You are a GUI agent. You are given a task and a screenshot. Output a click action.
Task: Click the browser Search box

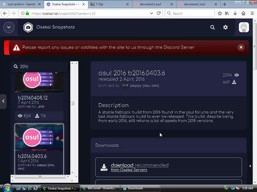tap(190, 13)
